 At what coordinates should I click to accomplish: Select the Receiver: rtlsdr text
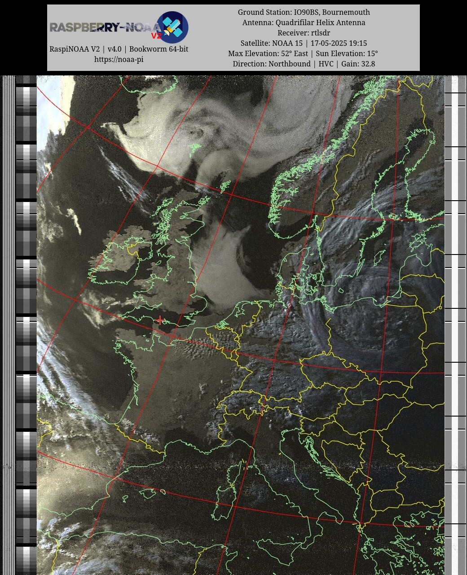(304, 33)
